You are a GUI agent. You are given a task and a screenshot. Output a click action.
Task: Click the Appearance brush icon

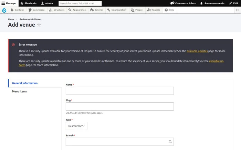(x=70, y=10)
